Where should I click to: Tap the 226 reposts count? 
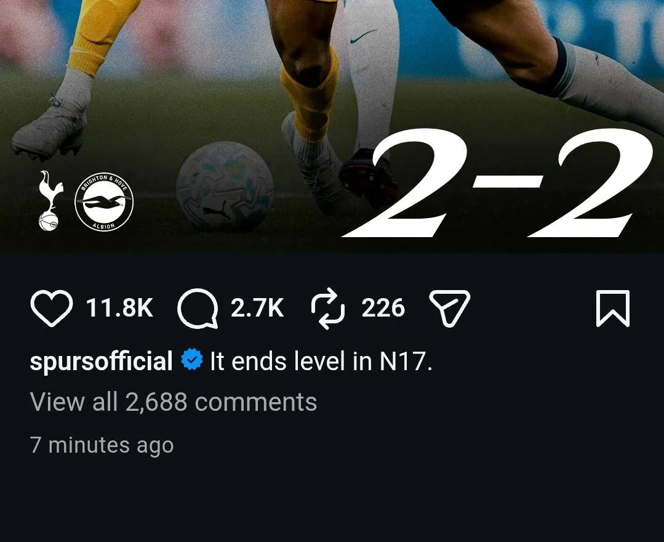(383, 308)
